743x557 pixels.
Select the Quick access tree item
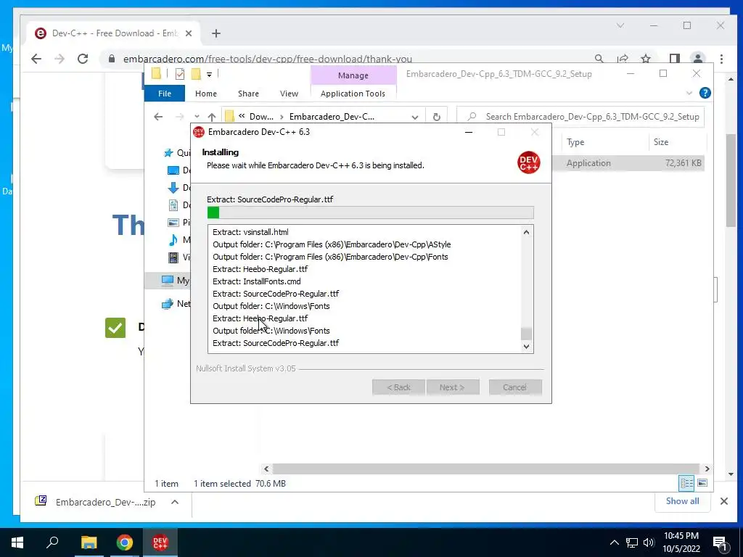click(178, 153)
